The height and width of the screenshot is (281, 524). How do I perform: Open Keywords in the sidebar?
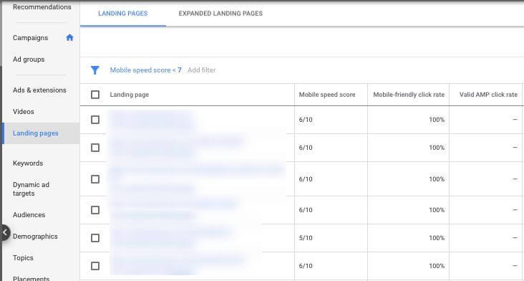coord(28,163)
